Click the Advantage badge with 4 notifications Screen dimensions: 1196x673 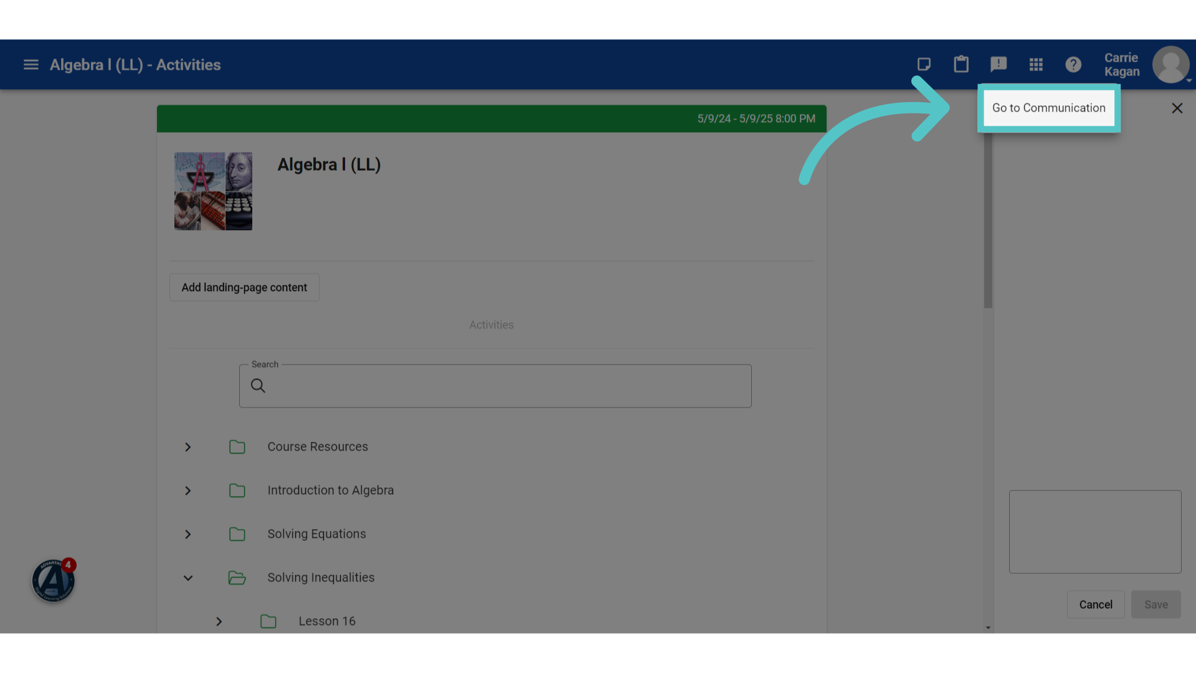[54, 580]
